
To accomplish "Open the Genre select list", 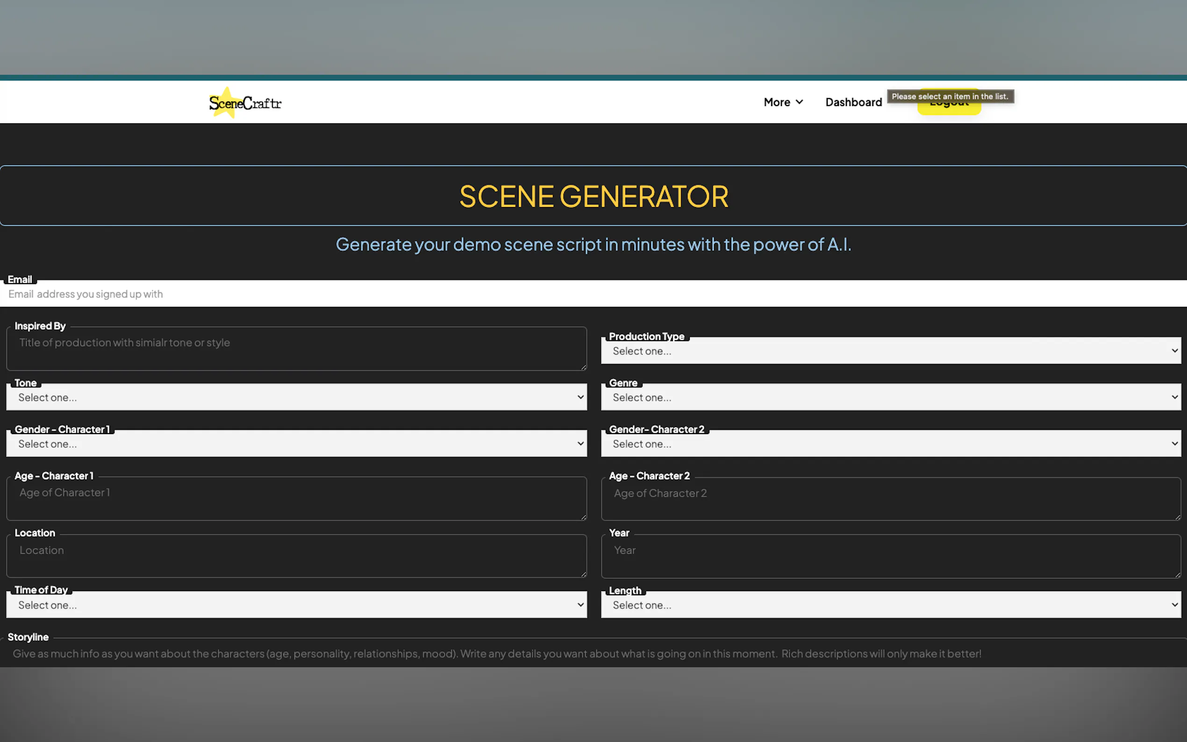I will (890, 397).
